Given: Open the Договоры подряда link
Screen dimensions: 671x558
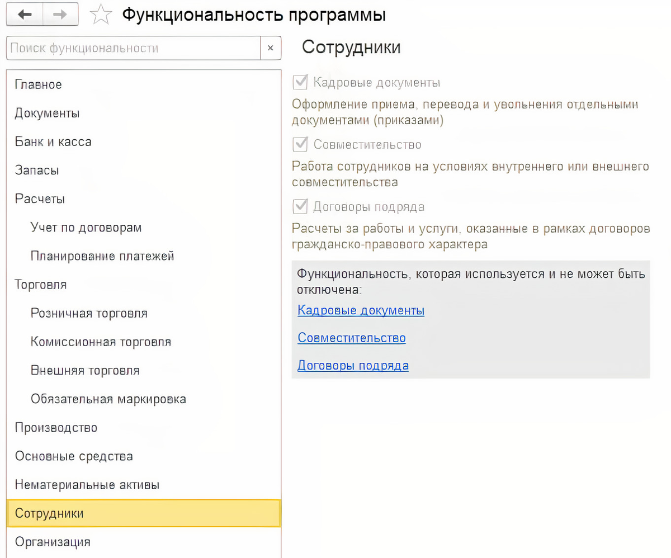Looking at the screenshot, I should click(353, 365).
